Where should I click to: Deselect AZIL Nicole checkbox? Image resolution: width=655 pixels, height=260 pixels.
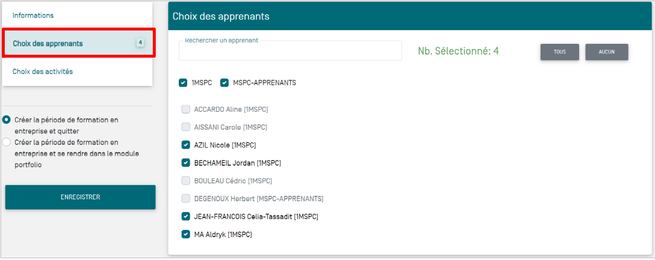coord(186,145)
